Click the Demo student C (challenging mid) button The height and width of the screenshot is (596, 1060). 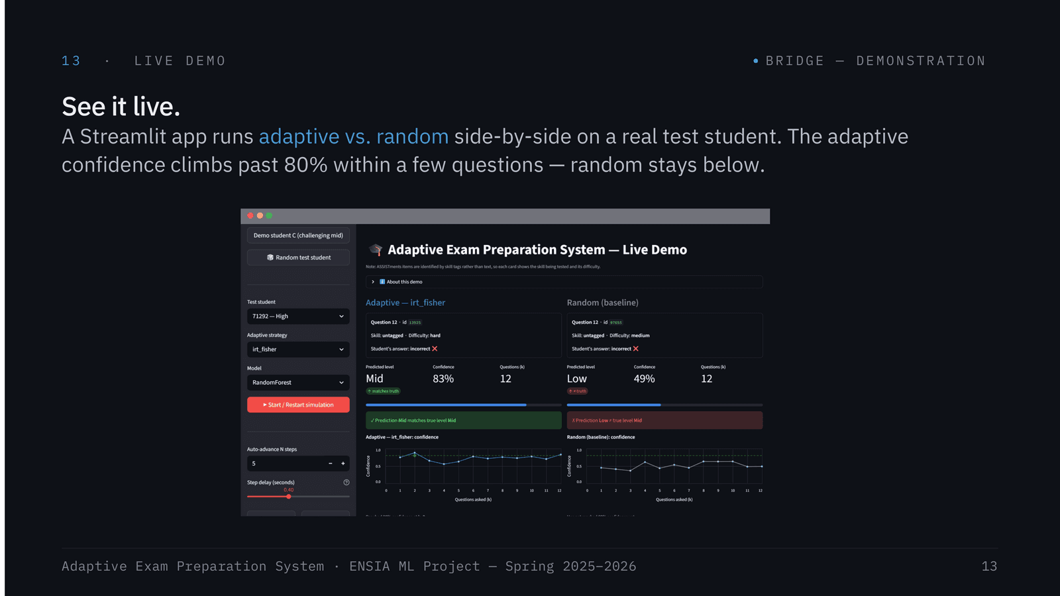pos(298,236)
